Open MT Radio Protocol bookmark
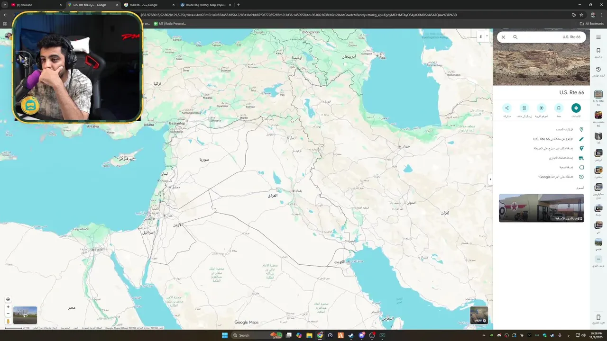This screenshot has height=341, width=607. click(x=169, y=24)
